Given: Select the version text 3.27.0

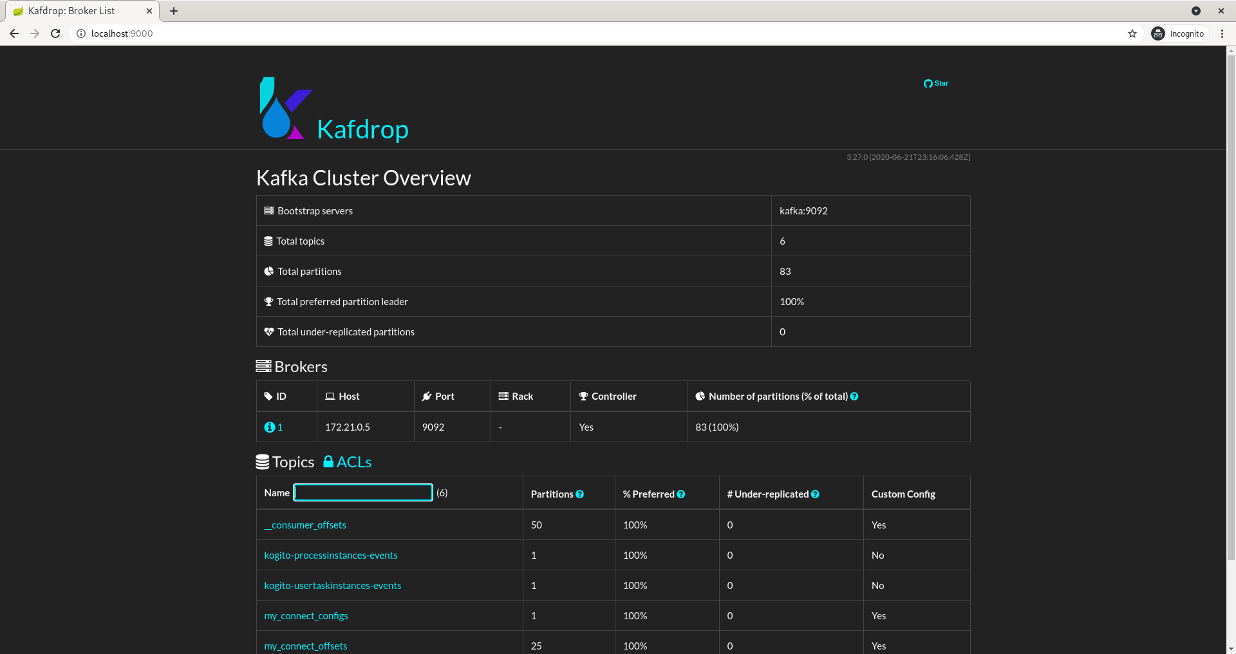Looking at the screenshot, I should pyautogui.click(x=857, y=157).
